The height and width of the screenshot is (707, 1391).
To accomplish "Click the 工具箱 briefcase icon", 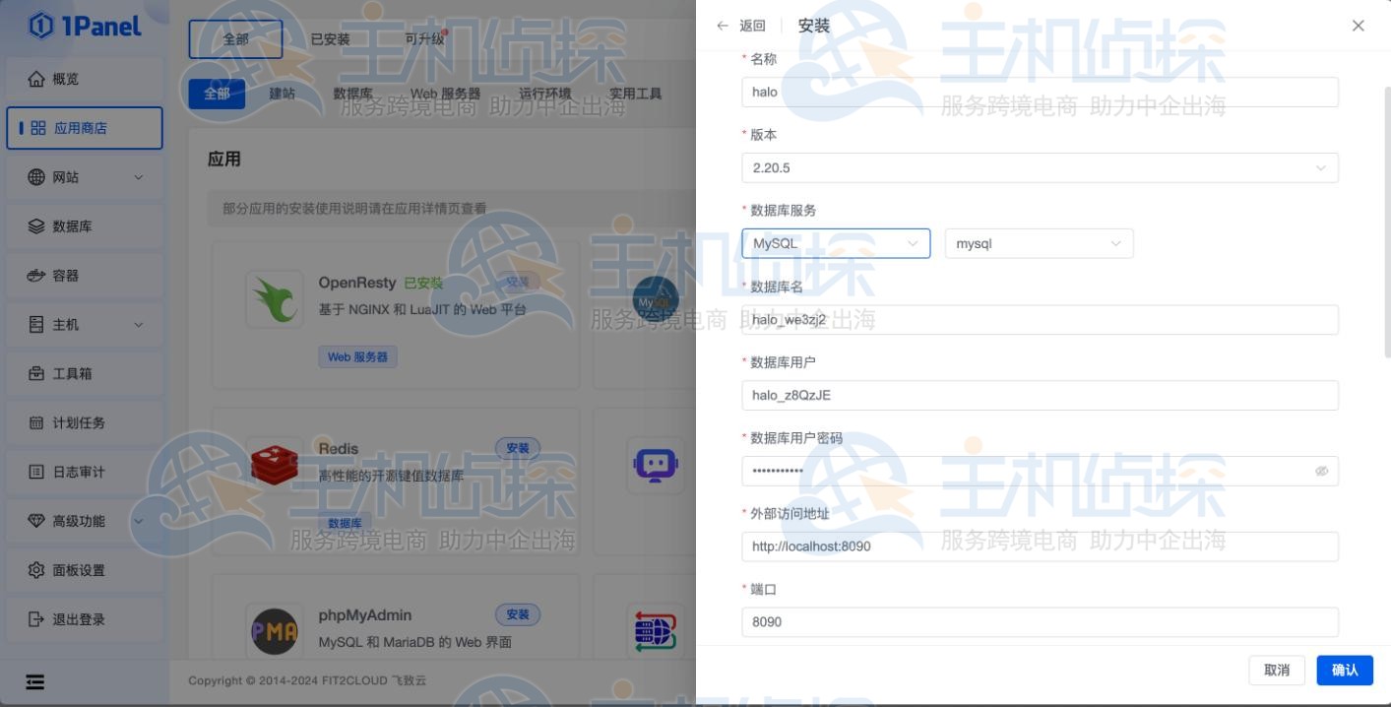I will (36, 374).
